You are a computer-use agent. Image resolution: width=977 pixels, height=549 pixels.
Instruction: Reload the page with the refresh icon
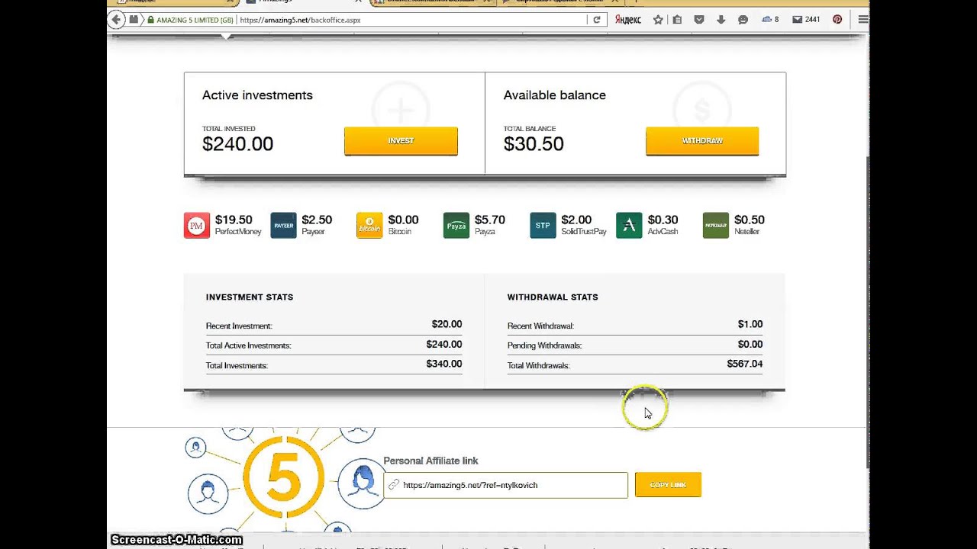[x=597, y=20]
